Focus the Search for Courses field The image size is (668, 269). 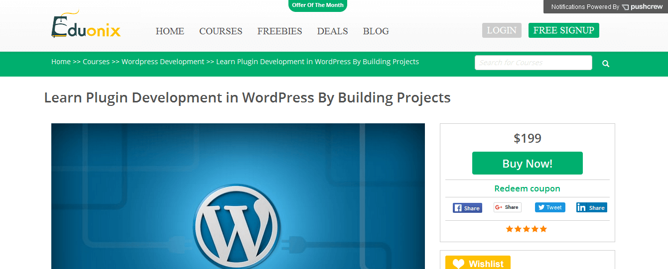coord(534,63)
